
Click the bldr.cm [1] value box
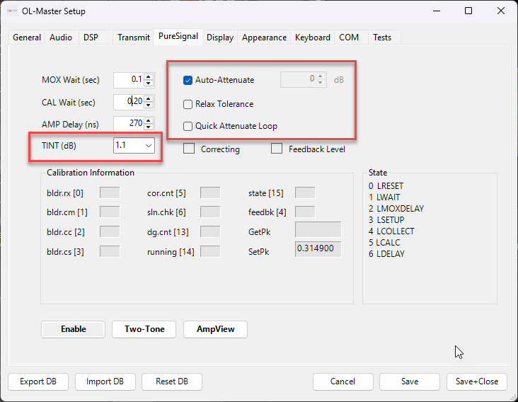110,212
